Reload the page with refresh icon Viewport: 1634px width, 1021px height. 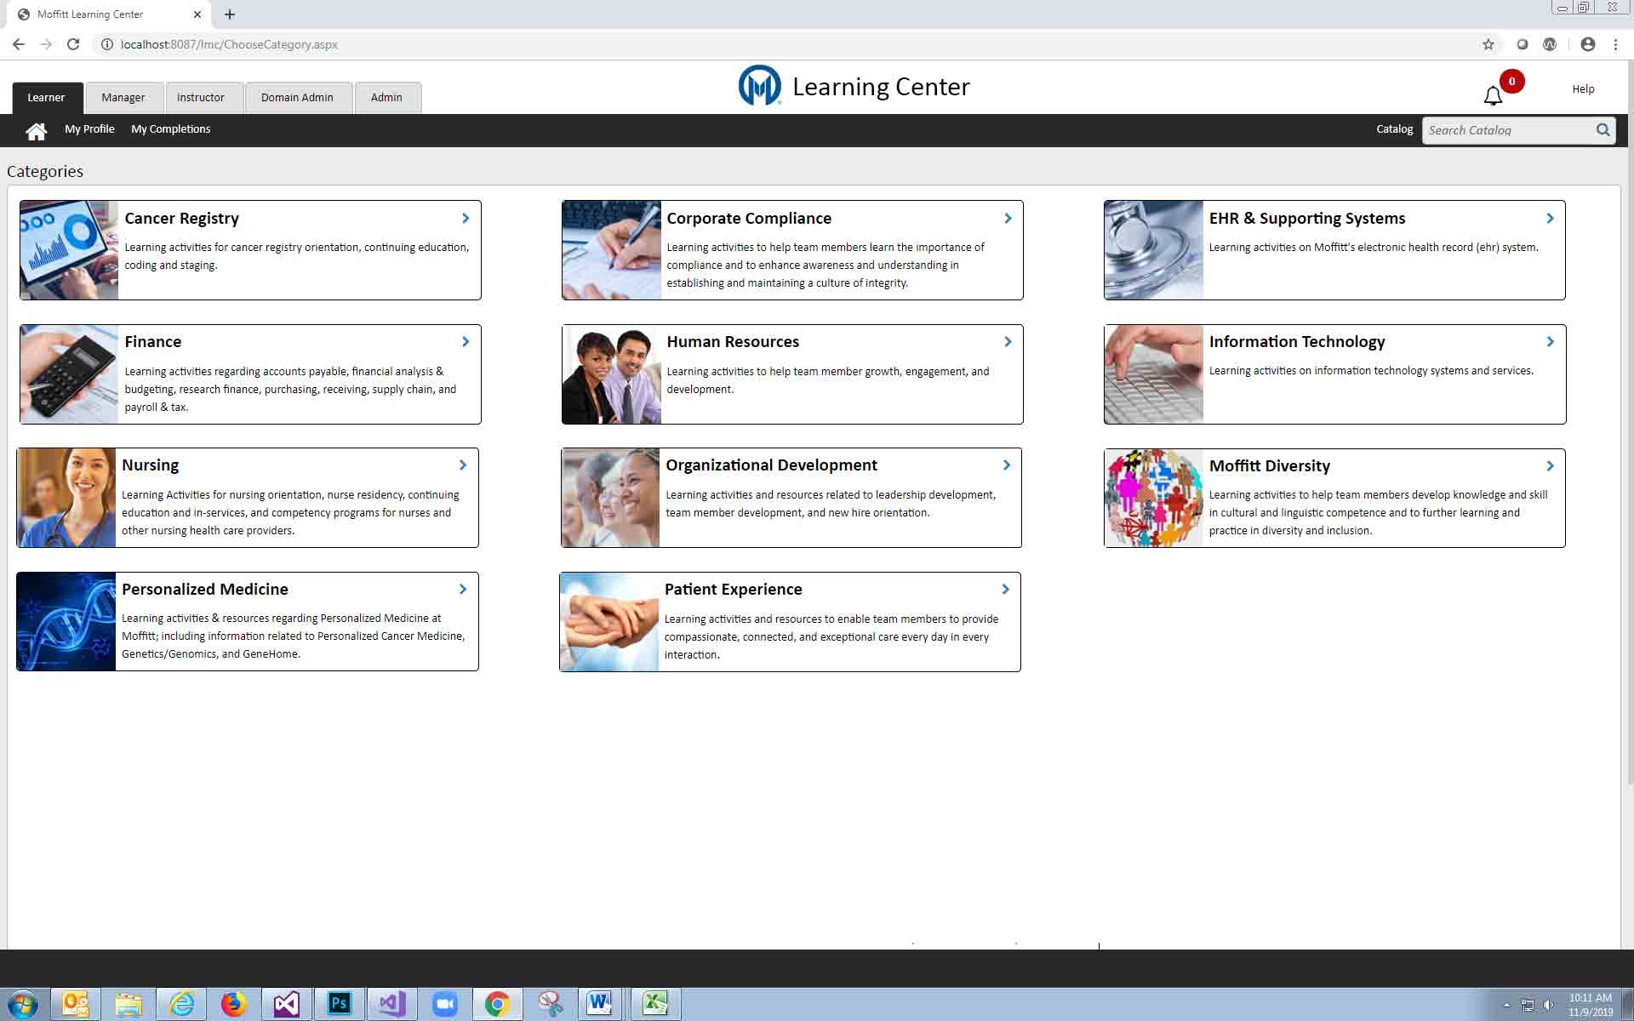pos(73,44)
